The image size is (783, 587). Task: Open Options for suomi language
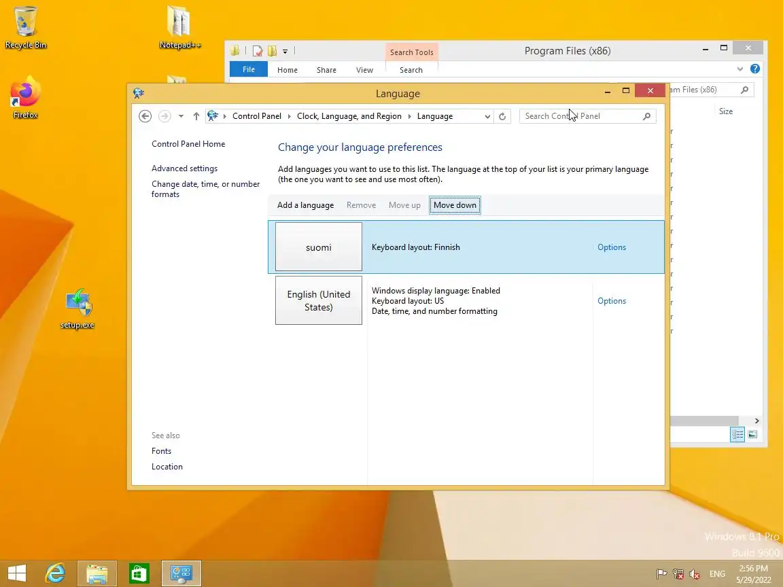point(611,247)
